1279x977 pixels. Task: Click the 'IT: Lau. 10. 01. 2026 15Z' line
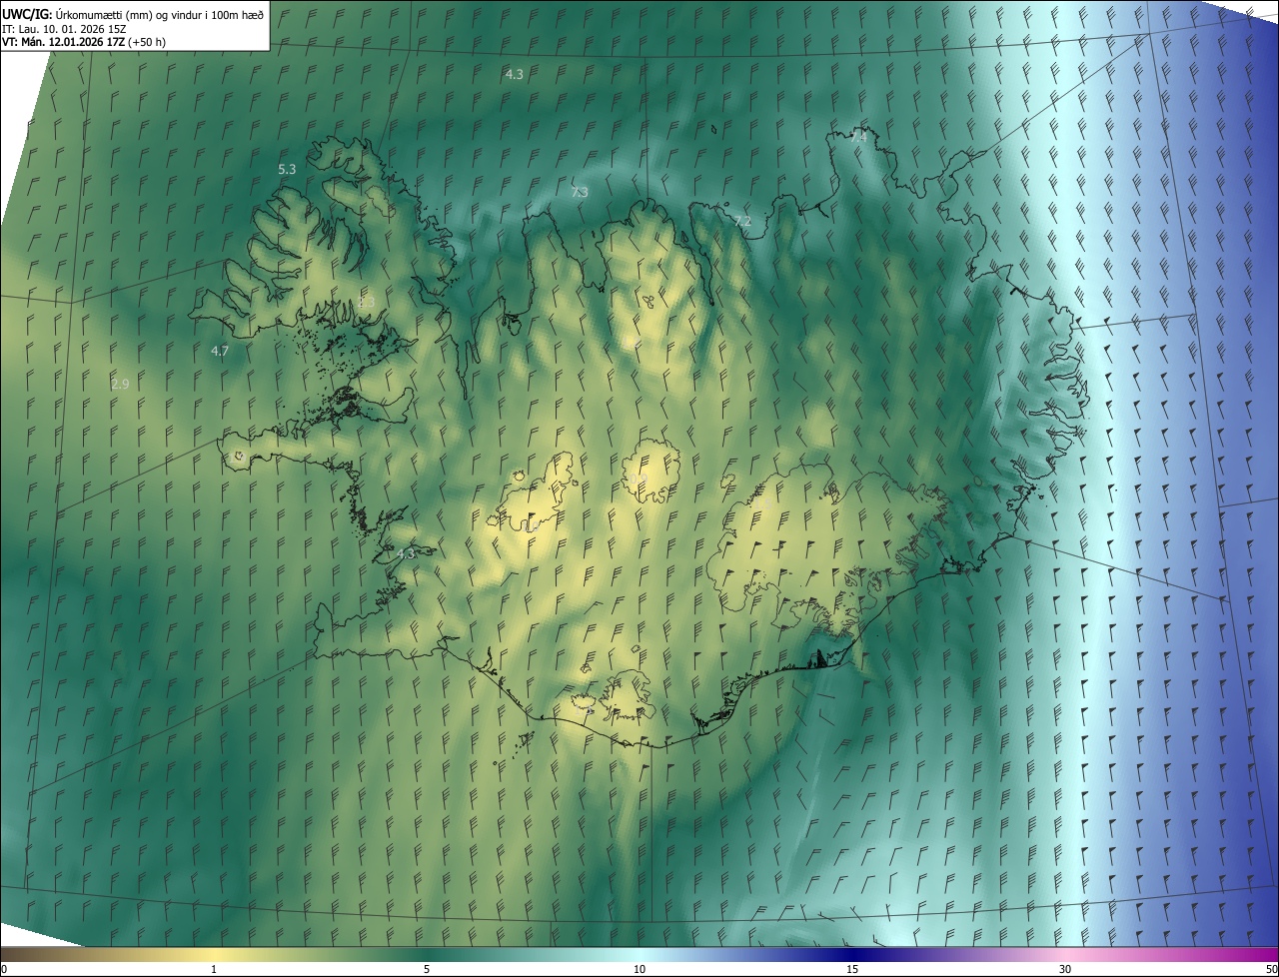tap(65, 29)
